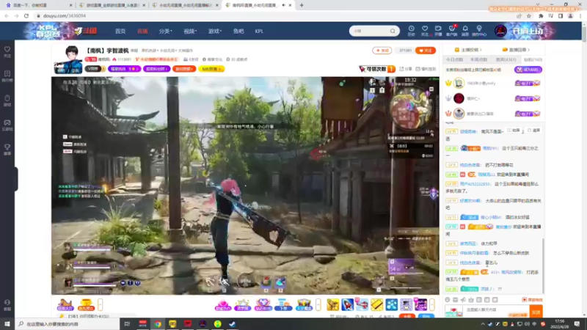Click the Windows taskbar search box

tap(68, 324)
